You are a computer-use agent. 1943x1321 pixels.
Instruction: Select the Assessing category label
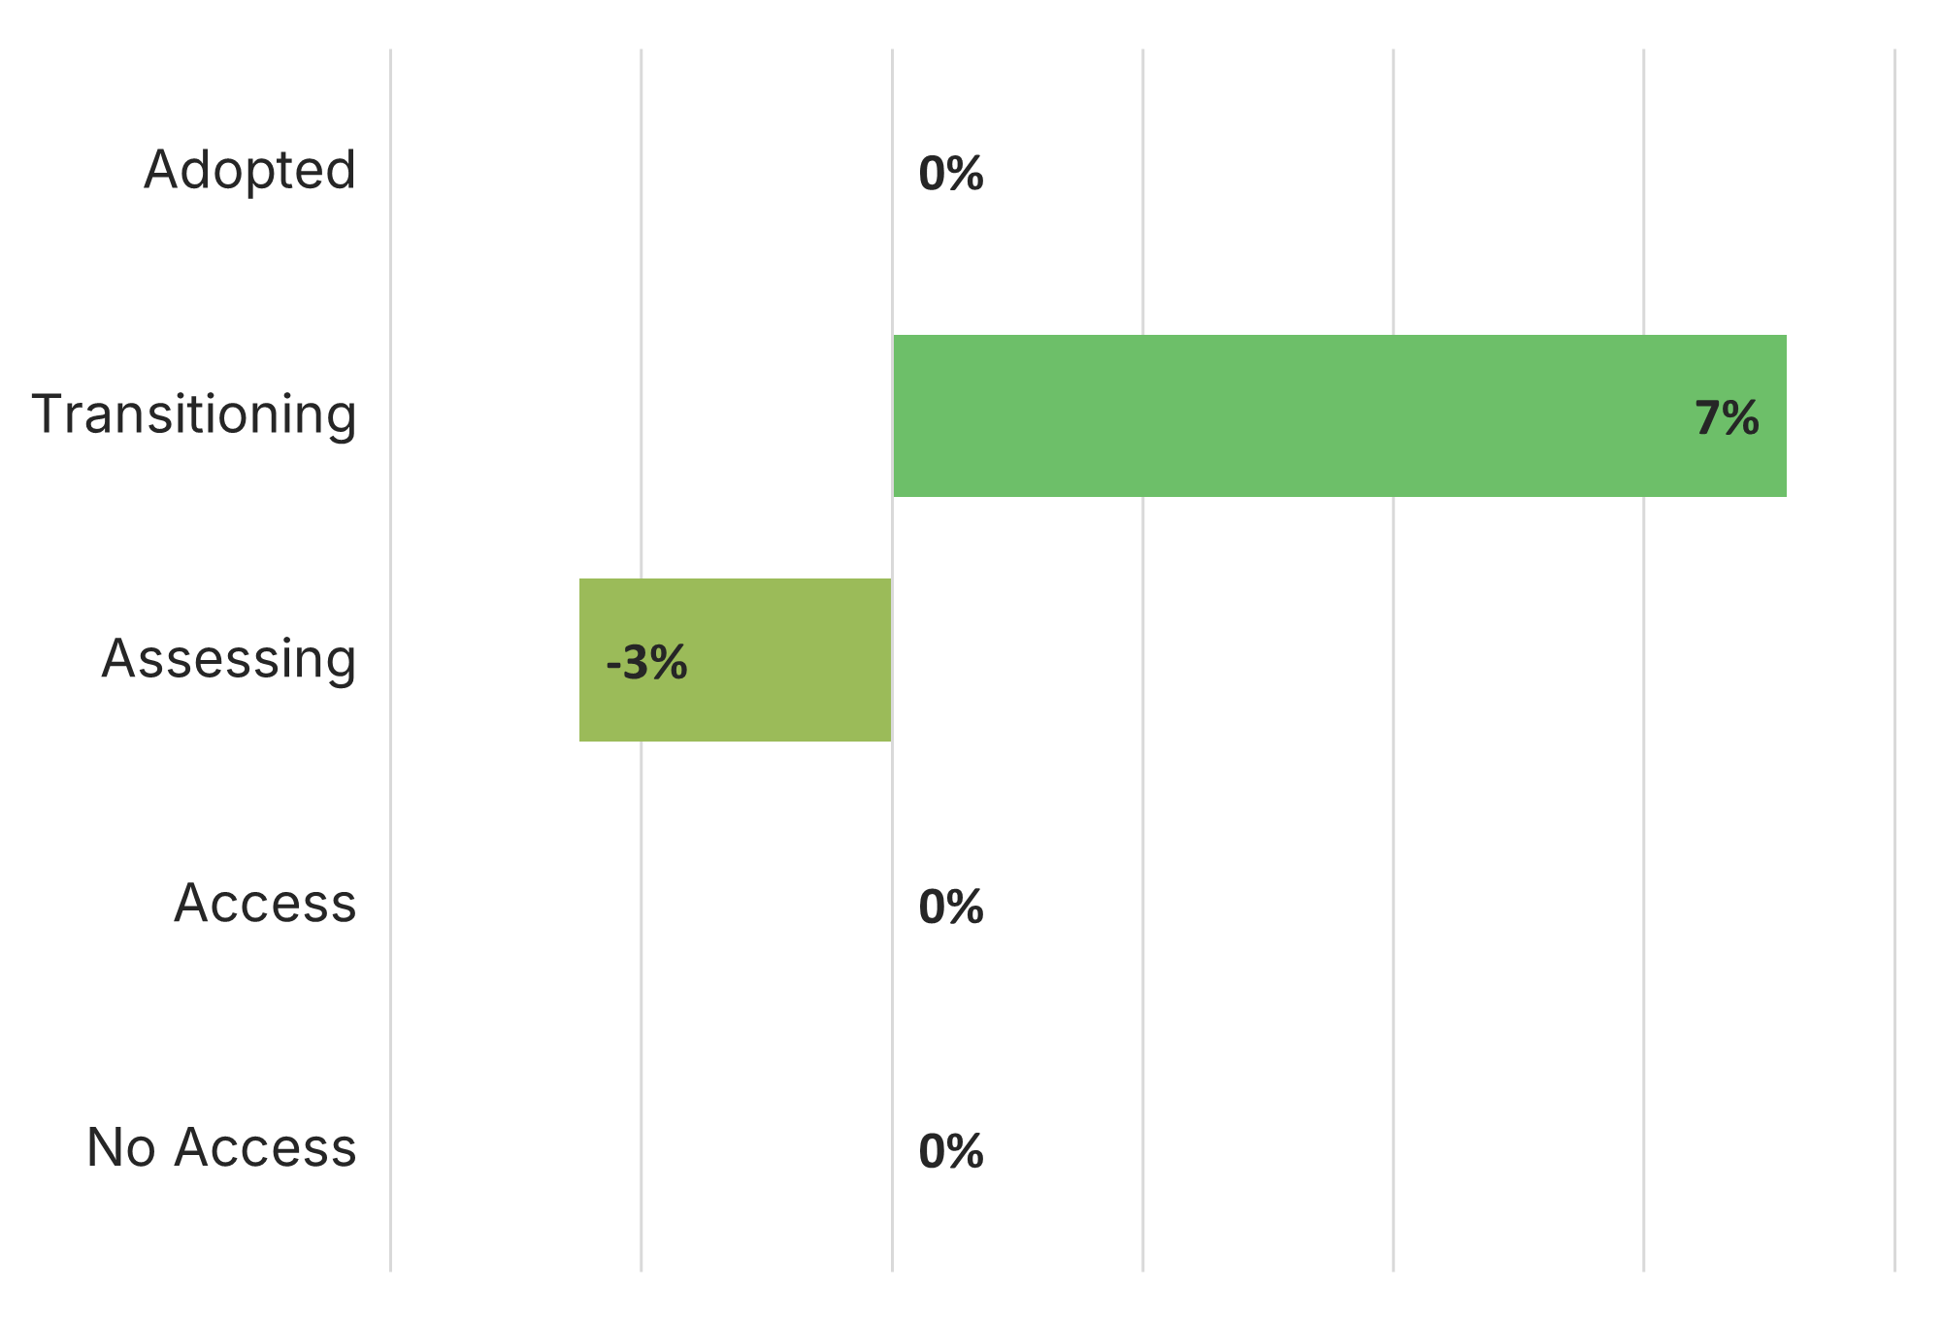pos(229,660)
